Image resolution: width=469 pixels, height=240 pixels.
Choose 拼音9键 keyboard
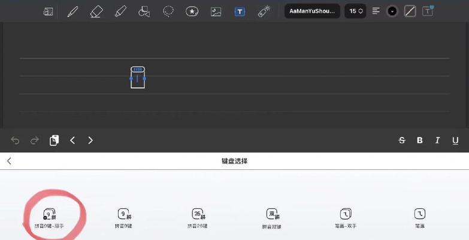click(x=123, y=218)
